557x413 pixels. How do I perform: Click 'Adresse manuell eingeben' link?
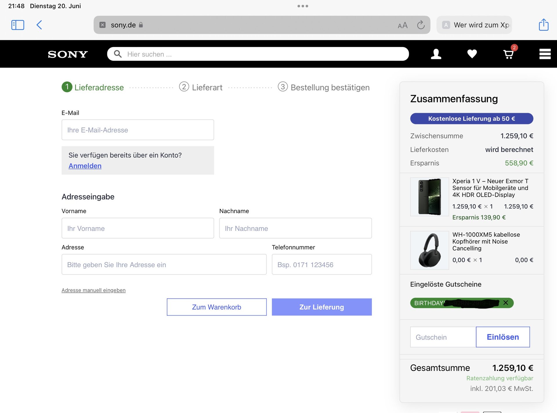[93, 290]
